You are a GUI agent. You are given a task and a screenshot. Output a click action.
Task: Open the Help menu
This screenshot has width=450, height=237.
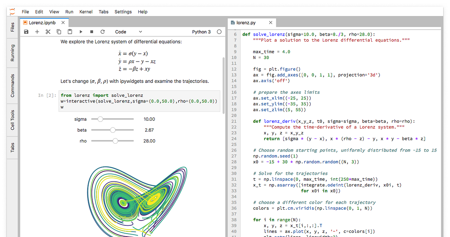click(142, 12)
